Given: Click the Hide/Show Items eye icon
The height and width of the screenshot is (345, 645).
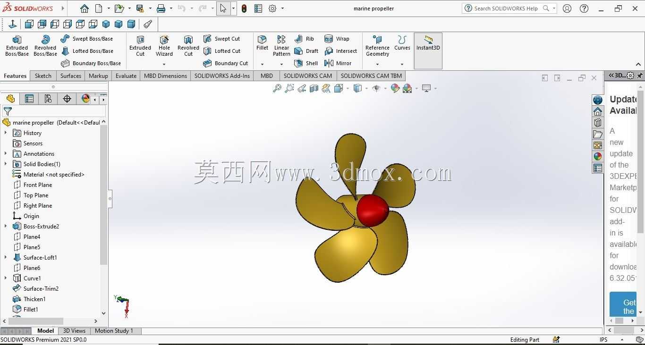Looking at the screenshot, I should coord(376,88).
